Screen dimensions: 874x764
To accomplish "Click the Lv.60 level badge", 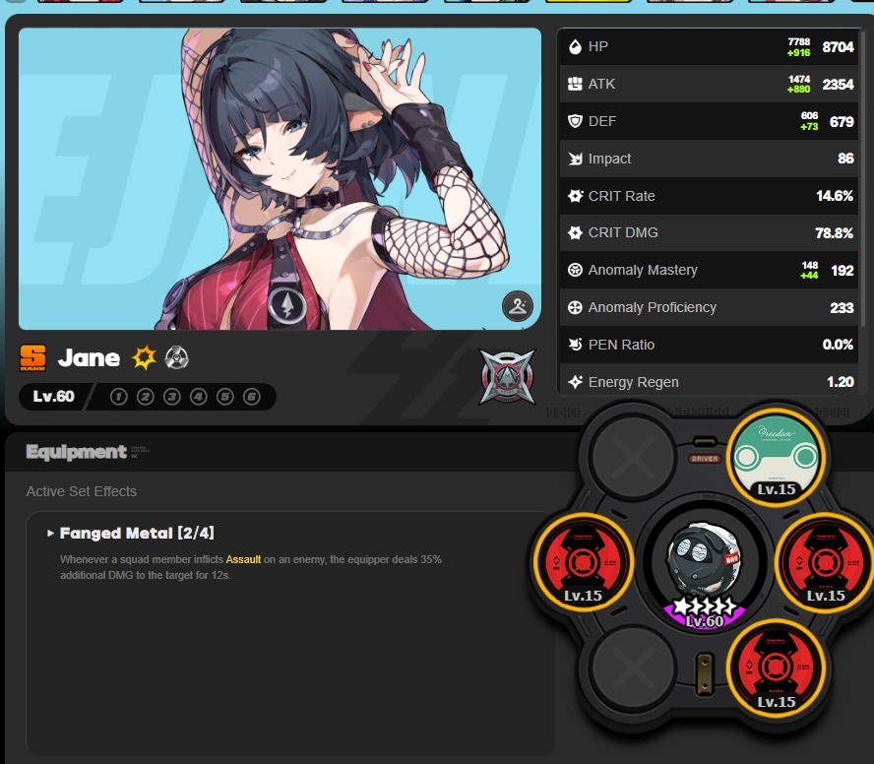I will (53, 397).
